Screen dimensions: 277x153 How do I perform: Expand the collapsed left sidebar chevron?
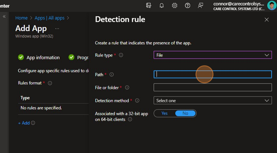point(4,17)
